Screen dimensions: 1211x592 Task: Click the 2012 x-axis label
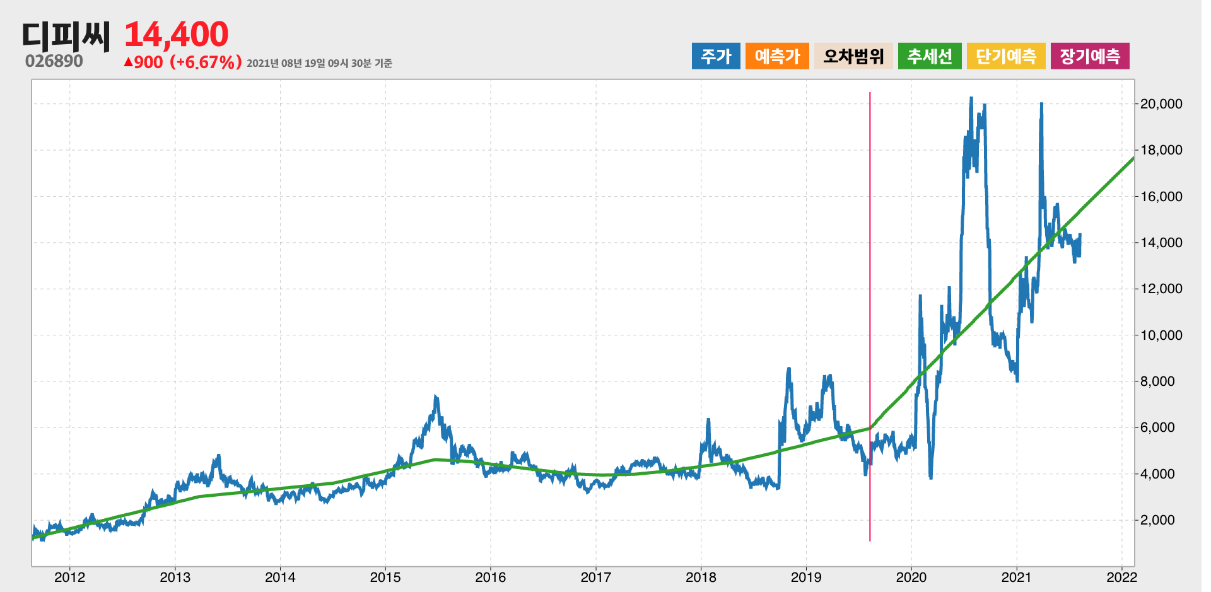[x=69, y=577]
